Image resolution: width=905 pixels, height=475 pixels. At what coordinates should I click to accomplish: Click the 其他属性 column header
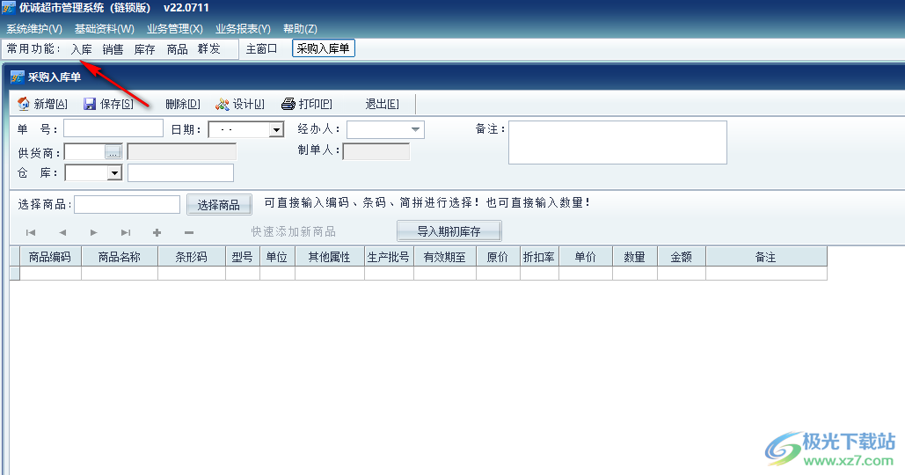click(330, 257)
